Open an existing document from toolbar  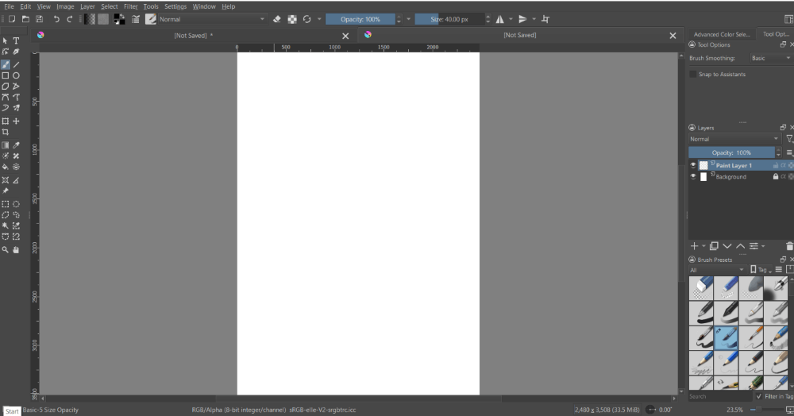click(25, 19)
